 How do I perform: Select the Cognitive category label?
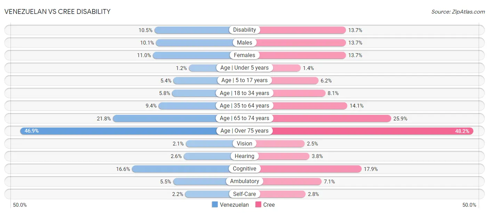(x=244, y=169)
